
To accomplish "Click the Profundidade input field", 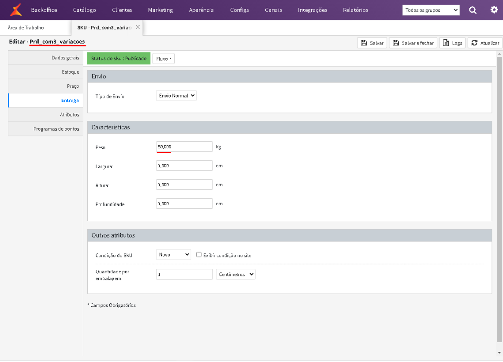I will pyautogui.click(x=184, y=204).
